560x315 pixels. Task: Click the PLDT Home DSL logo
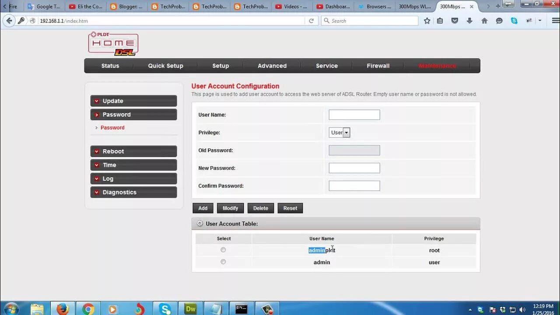[113, 44]
